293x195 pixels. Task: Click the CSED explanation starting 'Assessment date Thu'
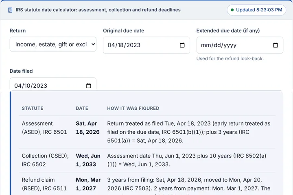187,160
